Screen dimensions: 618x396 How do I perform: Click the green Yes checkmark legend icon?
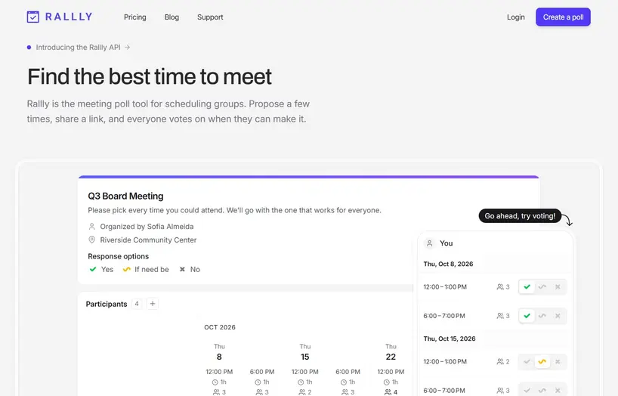(93, 269)
